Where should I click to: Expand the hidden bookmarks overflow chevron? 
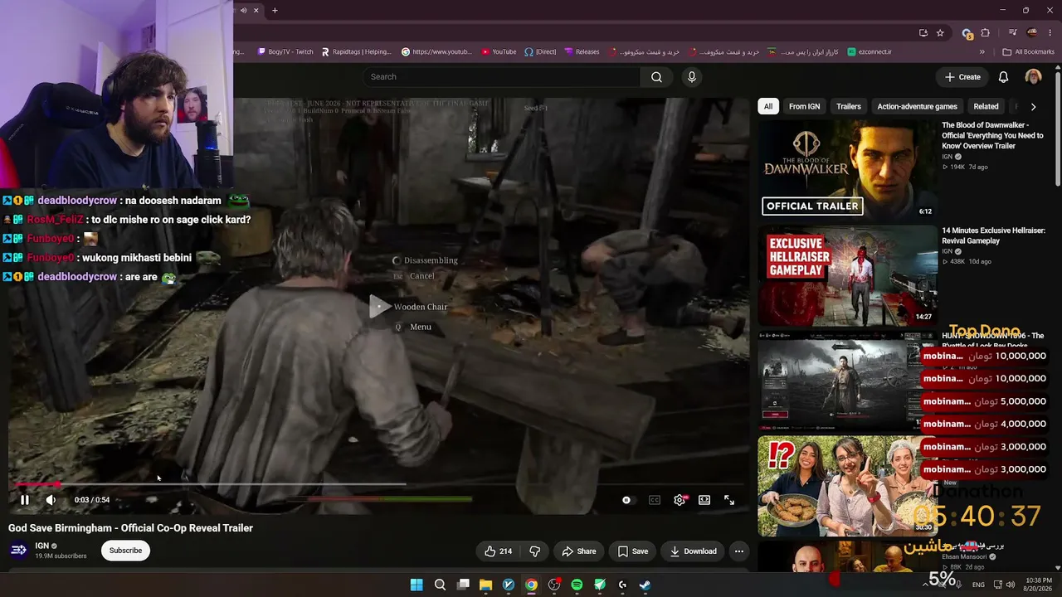tap(982, 51)
